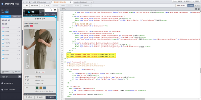The height and width of the screenshot is (100, 201).
Task: Switch to the 쇼핑몰 메인(index.html) tab
Action: 39,2
